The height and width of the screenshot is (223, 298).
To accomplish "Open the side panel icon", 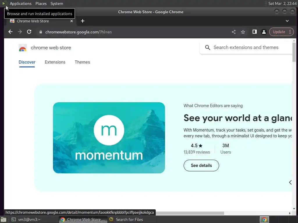I will tap(254, 32).
